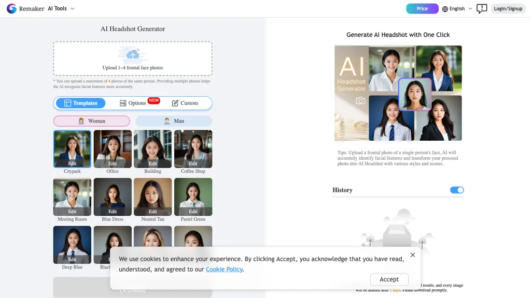Click the Price button

(422, 9)
